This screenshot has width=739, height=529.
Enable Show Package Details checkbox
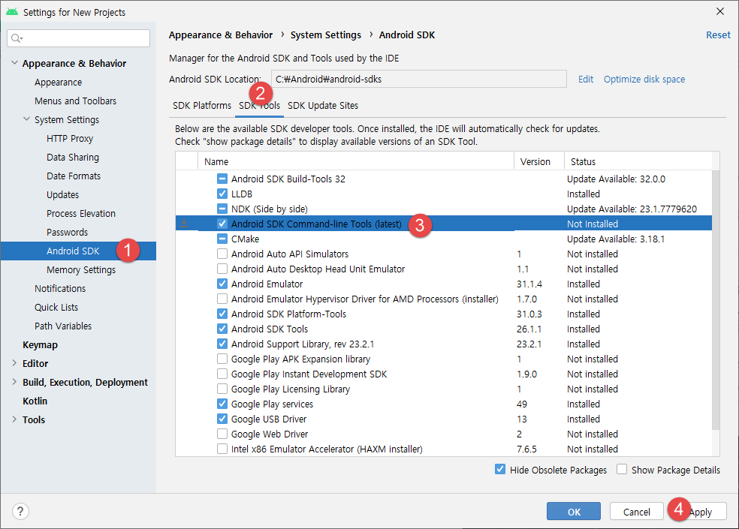[x=622, y=470]
